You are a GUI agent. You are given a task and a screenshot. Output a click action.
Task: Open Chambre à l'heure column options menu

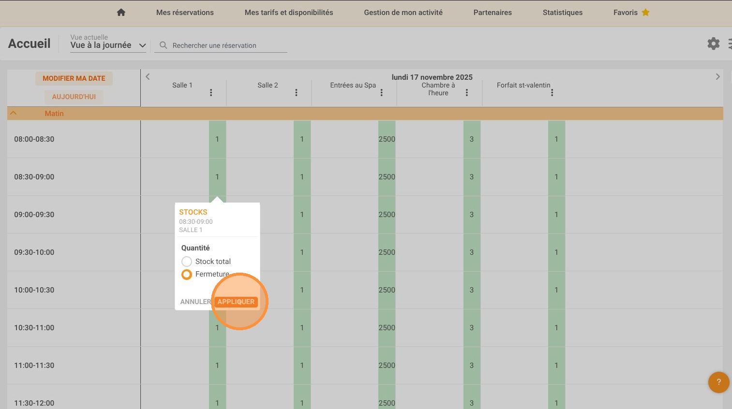click(x=466, y=92)
